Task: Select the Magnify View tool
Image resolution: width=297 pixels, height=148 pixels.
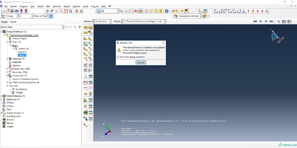Action: pos(57,11)
